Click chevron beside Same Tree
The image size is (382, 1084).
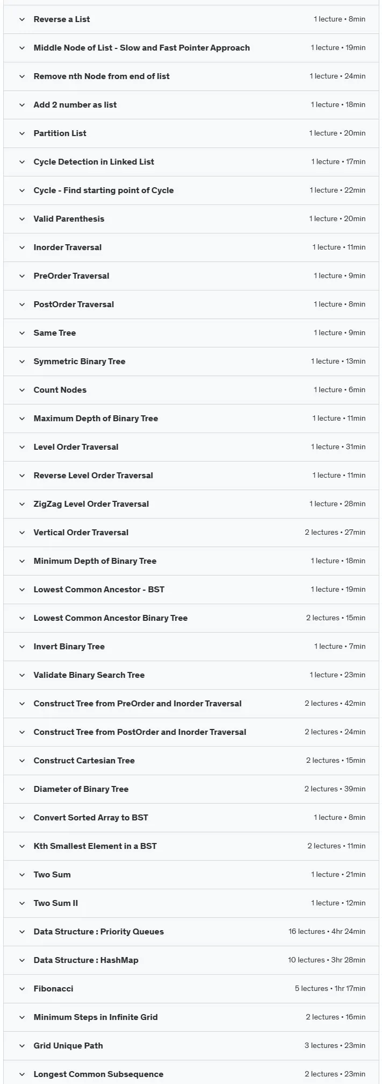tap(22, 333)
